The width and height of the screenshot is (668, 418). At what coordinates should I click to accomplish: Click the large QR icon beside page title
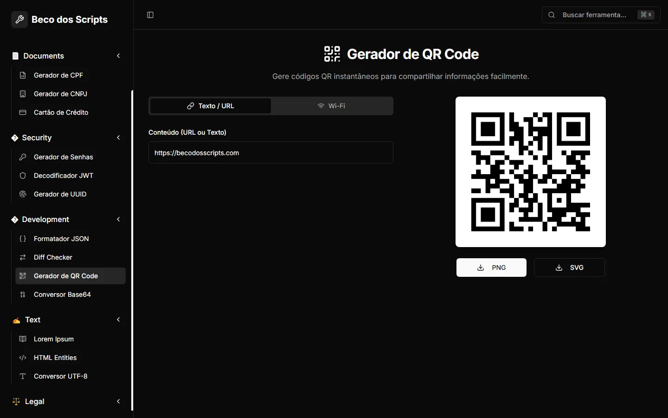point(332,54)
